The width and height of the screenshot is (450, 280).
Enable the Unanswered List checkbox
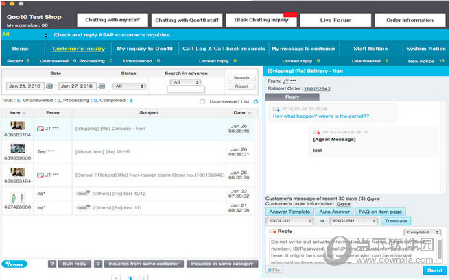[x=202, y=101]
